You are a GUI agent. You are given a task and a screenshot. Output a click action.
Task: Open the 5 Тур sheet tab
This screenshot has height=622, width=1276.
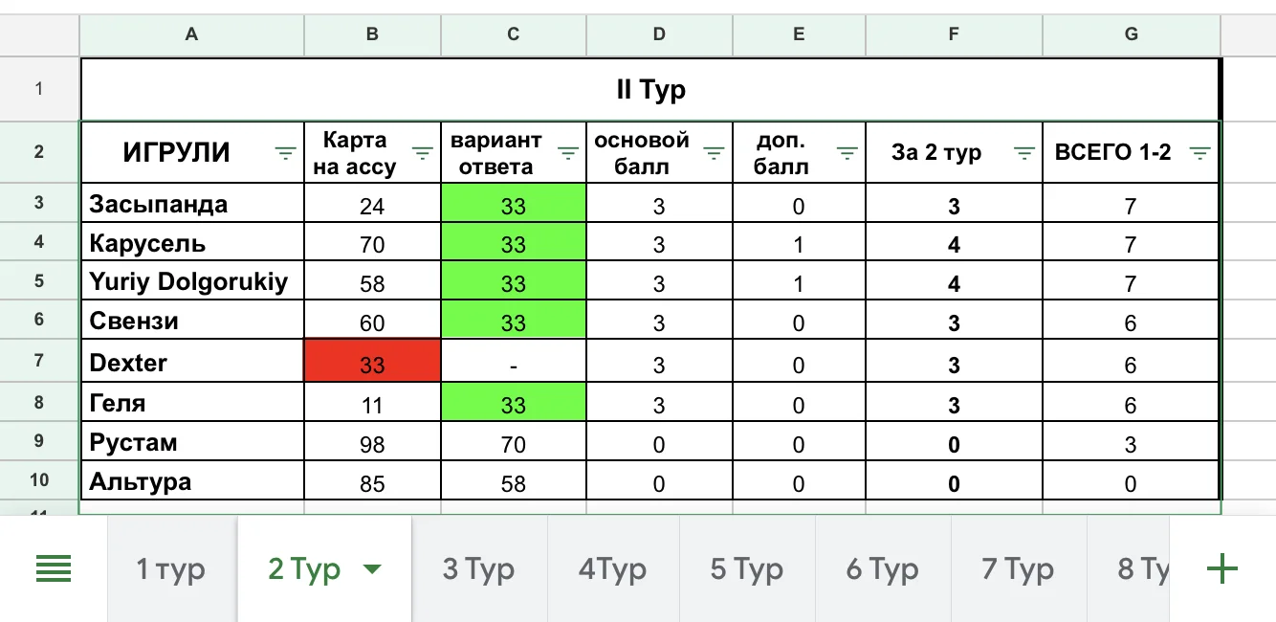(746, 570)
